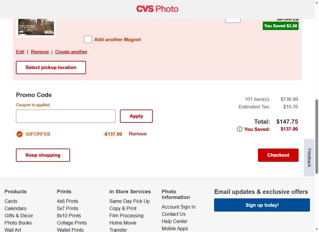319x232 pixels.
Task: Open the Wall Art footer link
Action: (13, 230)
